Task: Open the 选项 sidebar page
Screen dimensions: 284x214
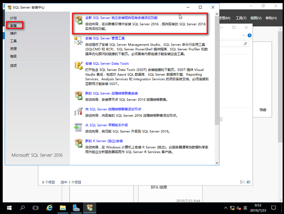Action: click(x=13, y=66)
